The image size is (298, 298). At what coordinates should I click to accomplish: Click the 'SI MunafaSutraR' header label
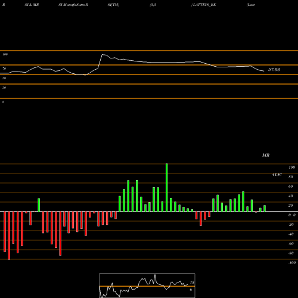coord(73,5)
